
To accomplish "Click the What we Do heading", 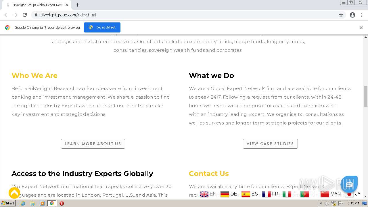I will [211, 75].
